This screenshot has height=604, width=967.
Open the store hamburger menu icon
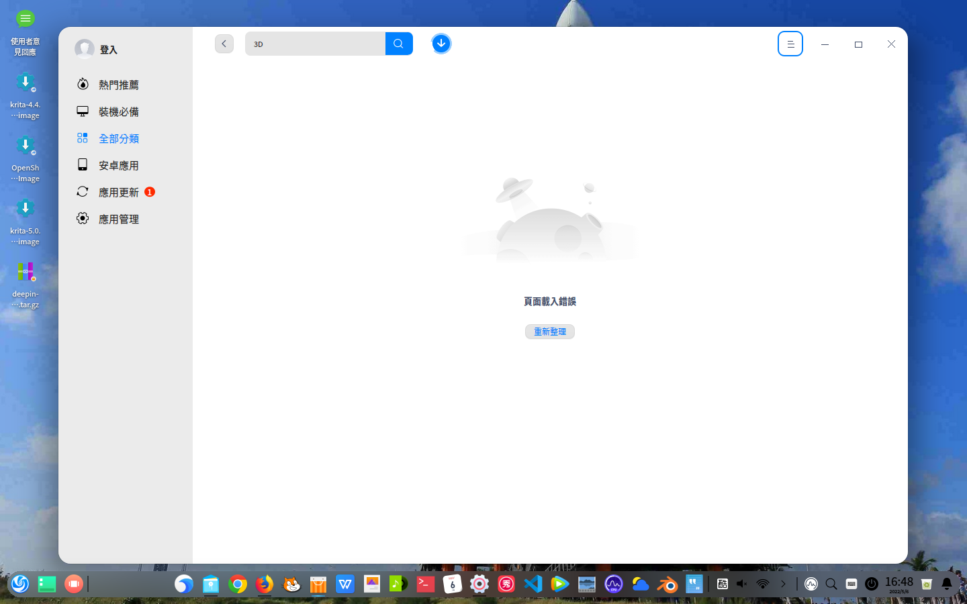tap(790, 43)
